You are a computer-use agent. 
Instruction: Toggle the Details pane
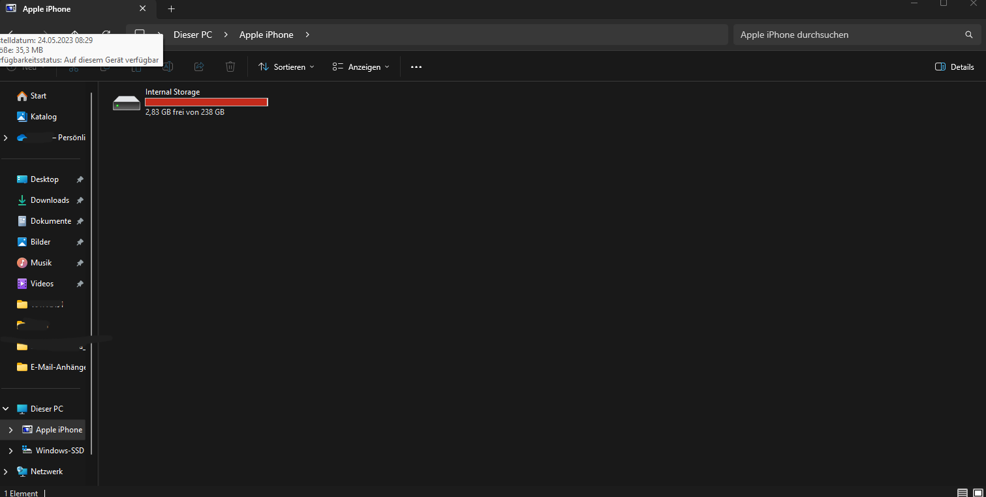point(954,67)
